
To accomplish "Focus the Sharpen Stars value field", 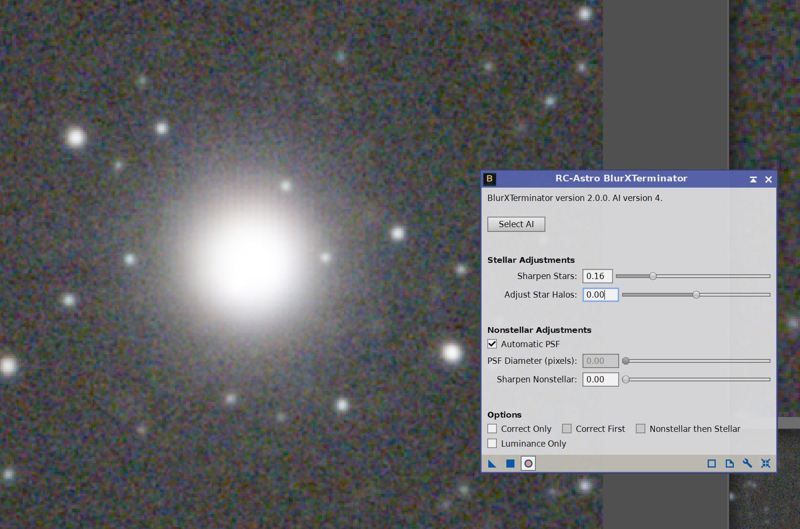I will (597, 276).
